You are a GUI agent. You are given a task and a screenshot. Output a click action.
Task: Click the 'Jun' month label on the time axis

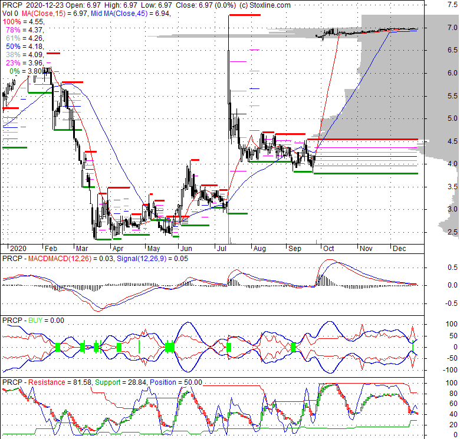click(186, 249)
